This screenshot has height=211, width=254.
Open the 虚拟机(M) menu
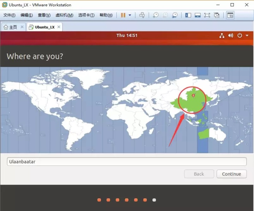(x=64, y=15)
